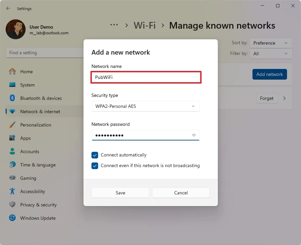The image size is (301, 245).
Task: Disable connect when network is not broadcasting
Action: (95, 165)
